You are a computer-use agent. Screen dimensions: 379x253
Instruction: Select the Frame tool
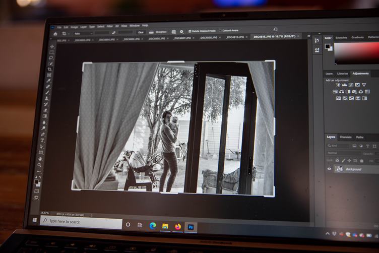[x=49, y=76]
